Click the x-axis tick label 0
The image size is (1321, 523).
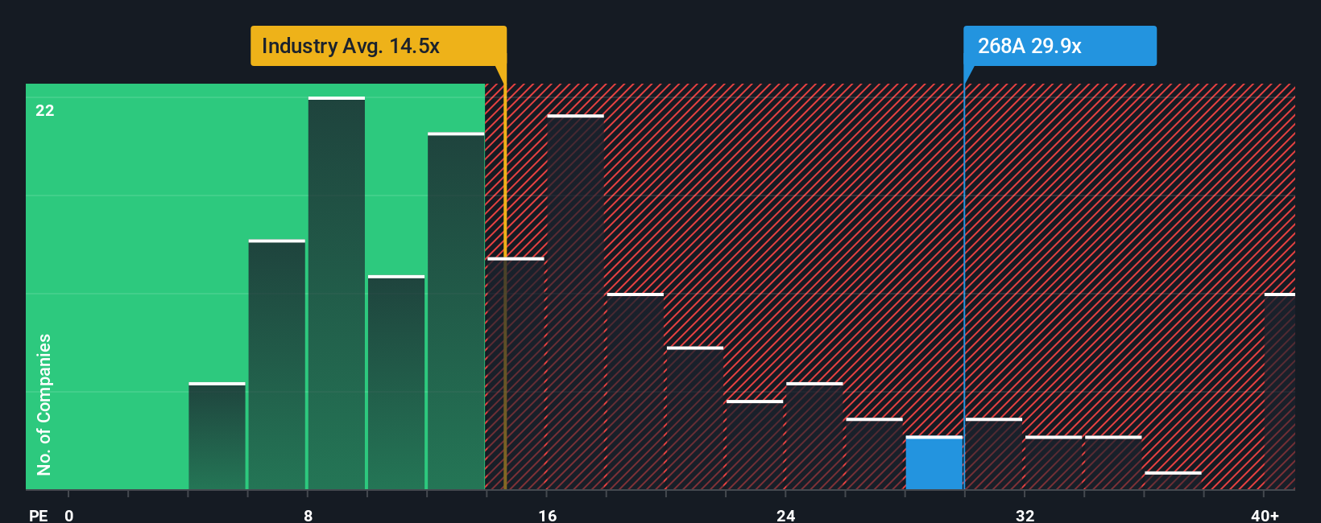69,515
